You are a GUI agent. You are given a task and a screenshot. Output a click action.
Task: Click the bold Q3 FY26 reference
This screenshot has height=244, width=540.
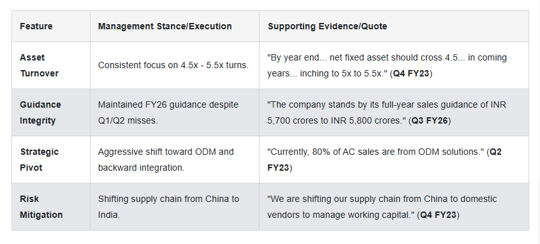[430, 121]
